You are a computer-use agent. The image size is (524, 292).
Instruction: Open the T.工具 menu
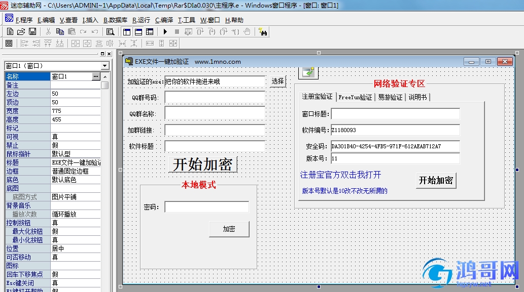pyautogui.click(x=187, y=20)
